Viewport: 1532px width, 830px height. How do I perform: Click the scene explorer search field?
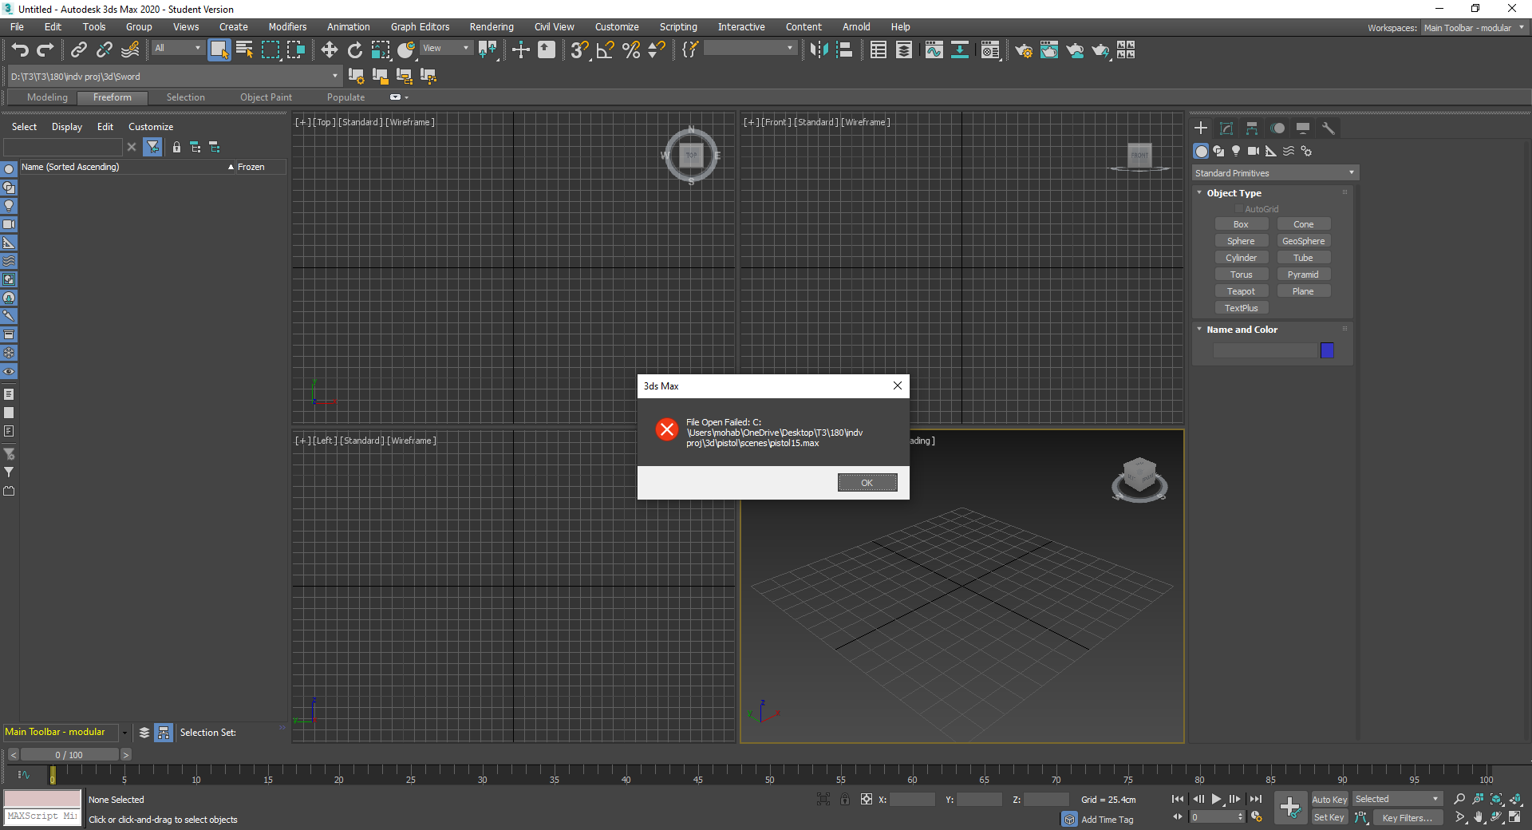63,147
